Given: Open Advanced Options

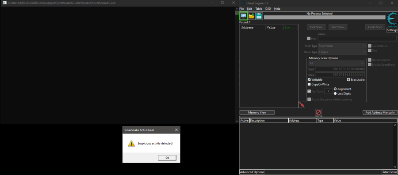Looking at the screenshot, I should 252,172.
